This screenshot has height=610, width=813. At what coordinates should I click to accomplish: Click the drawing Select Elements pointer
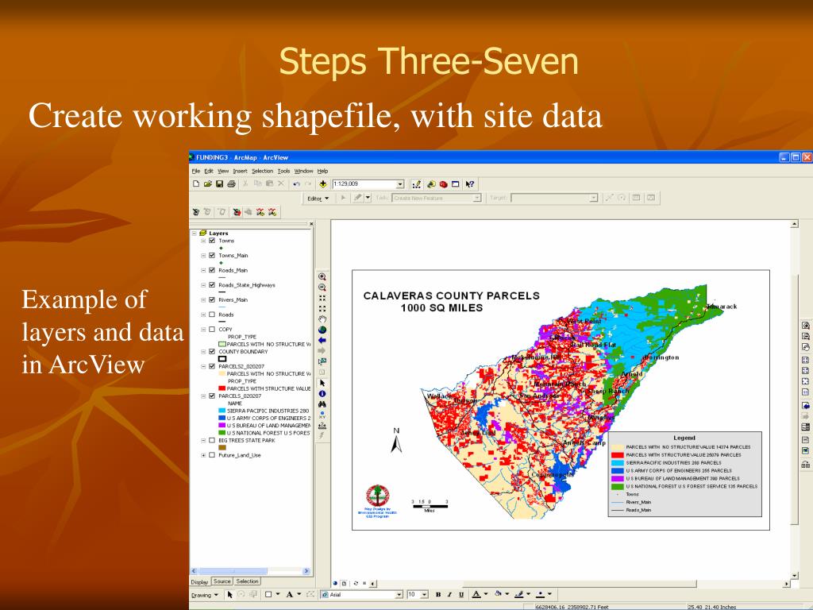(229, 594)
